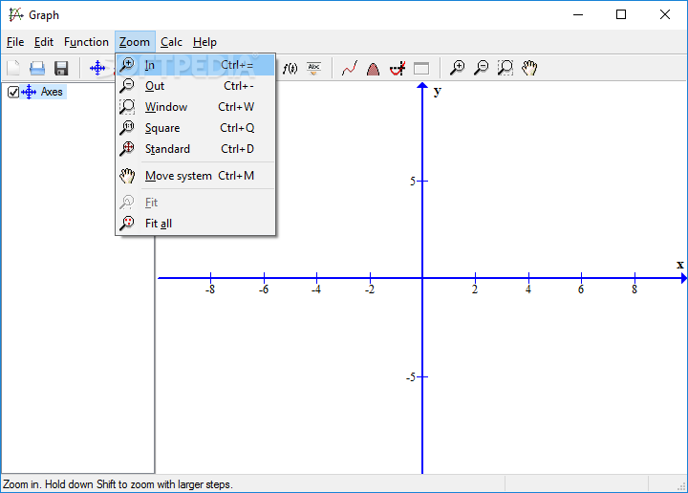Insert a text label via toolbar icon

coord(313,68)
